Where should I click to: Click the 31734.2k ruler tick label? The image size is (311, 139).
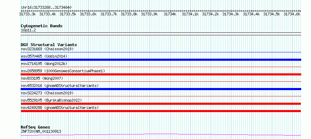[x=210, y=14]
